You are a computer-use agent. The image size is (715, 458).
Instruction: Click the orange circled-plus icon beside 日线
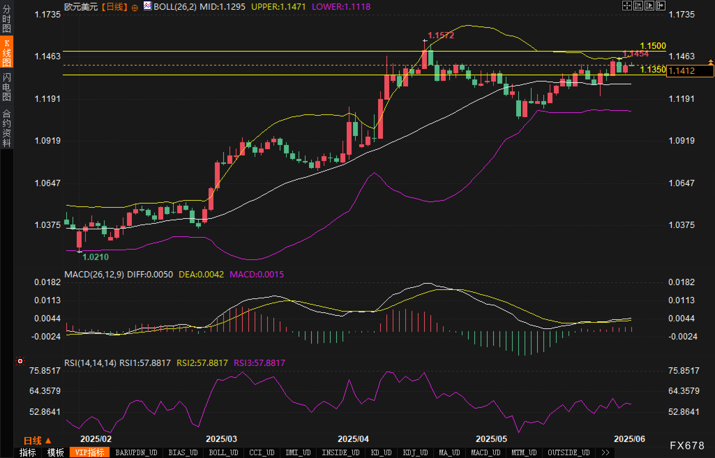click(x=135, y=8)
